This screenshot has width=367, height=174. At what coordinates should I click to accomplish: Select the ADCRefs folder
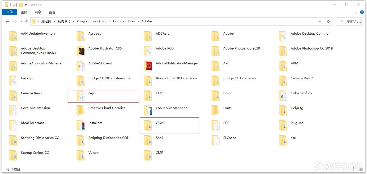pos(163,34)
